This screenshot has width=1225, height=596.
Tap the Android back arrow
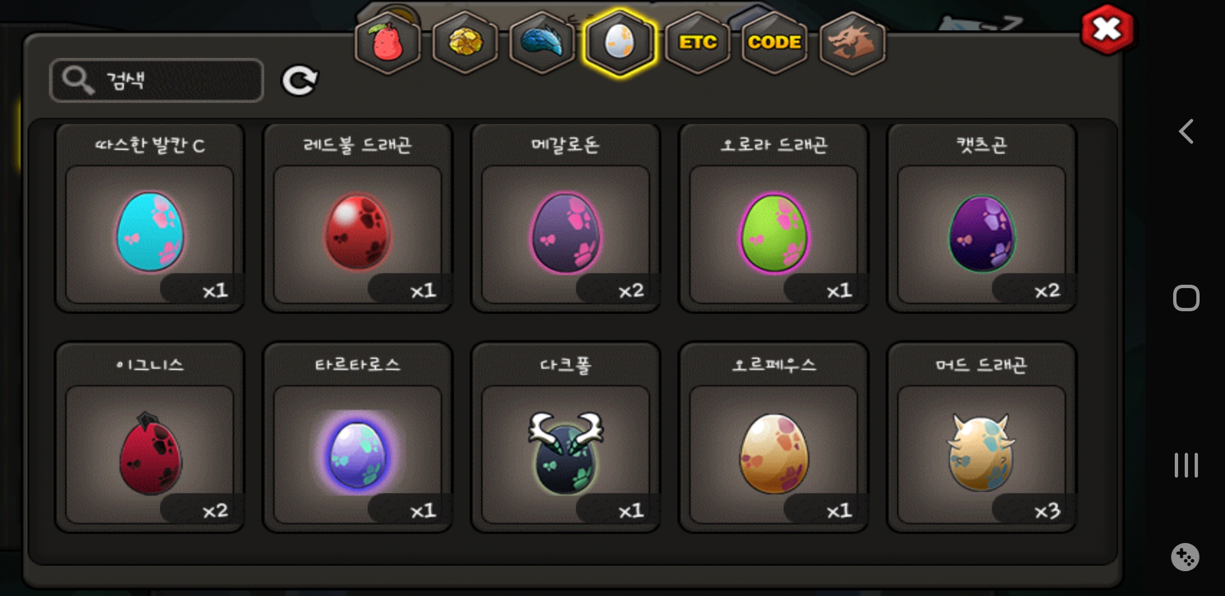coord(1186,131)
